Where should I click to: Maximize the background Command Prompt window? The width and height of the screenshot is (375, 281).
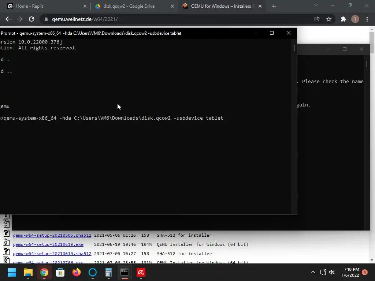pos(345,49)
